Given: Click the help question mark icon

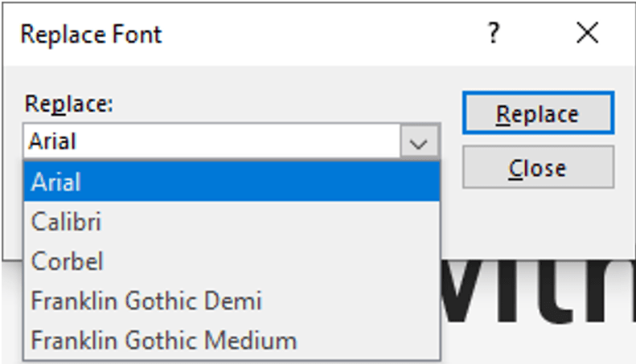Looking at the screenshot, I should click(x=494, y=34).
